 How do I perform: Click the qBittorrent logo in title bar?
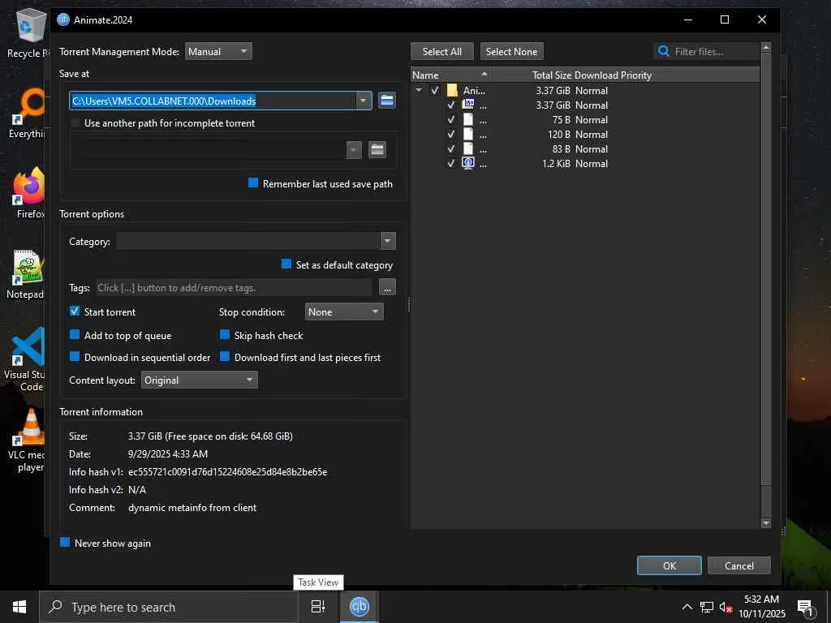pyautogui.click(x=63, y=19)
